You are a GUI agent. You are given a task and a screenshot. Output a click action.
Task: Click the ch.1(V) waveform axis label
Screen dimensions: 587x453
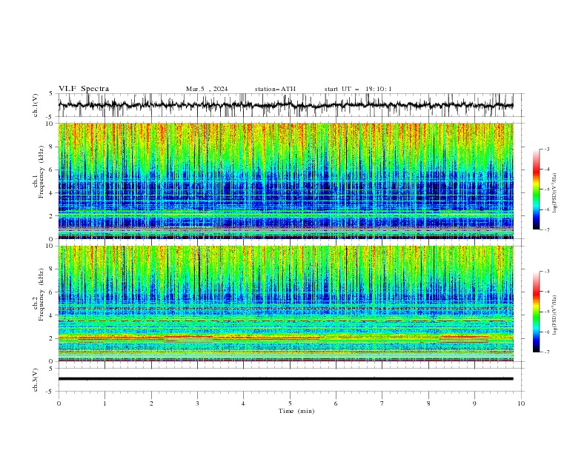[36, 105]
